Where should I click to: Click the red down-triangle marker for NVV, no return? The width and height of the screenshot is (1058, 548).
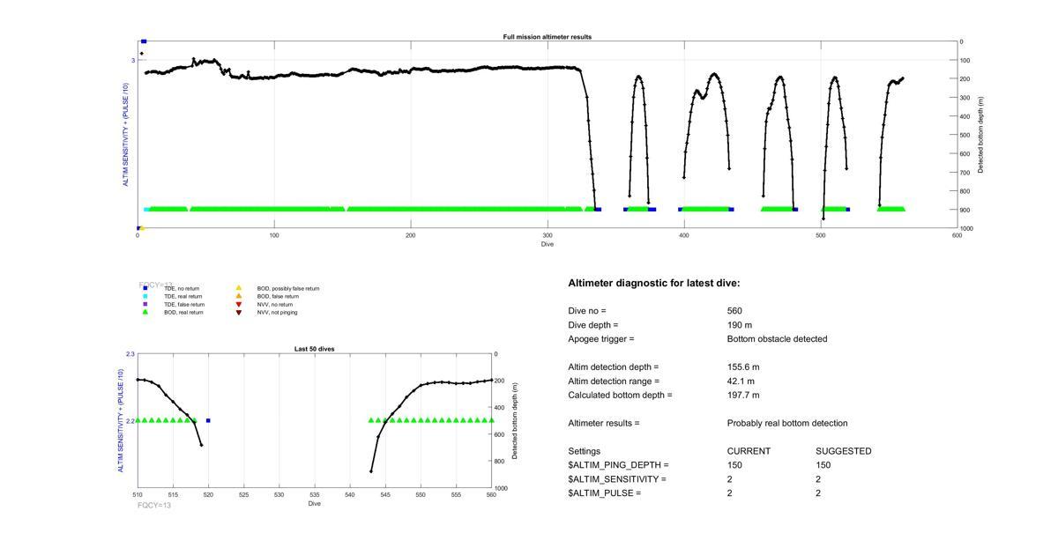point(238,304)
